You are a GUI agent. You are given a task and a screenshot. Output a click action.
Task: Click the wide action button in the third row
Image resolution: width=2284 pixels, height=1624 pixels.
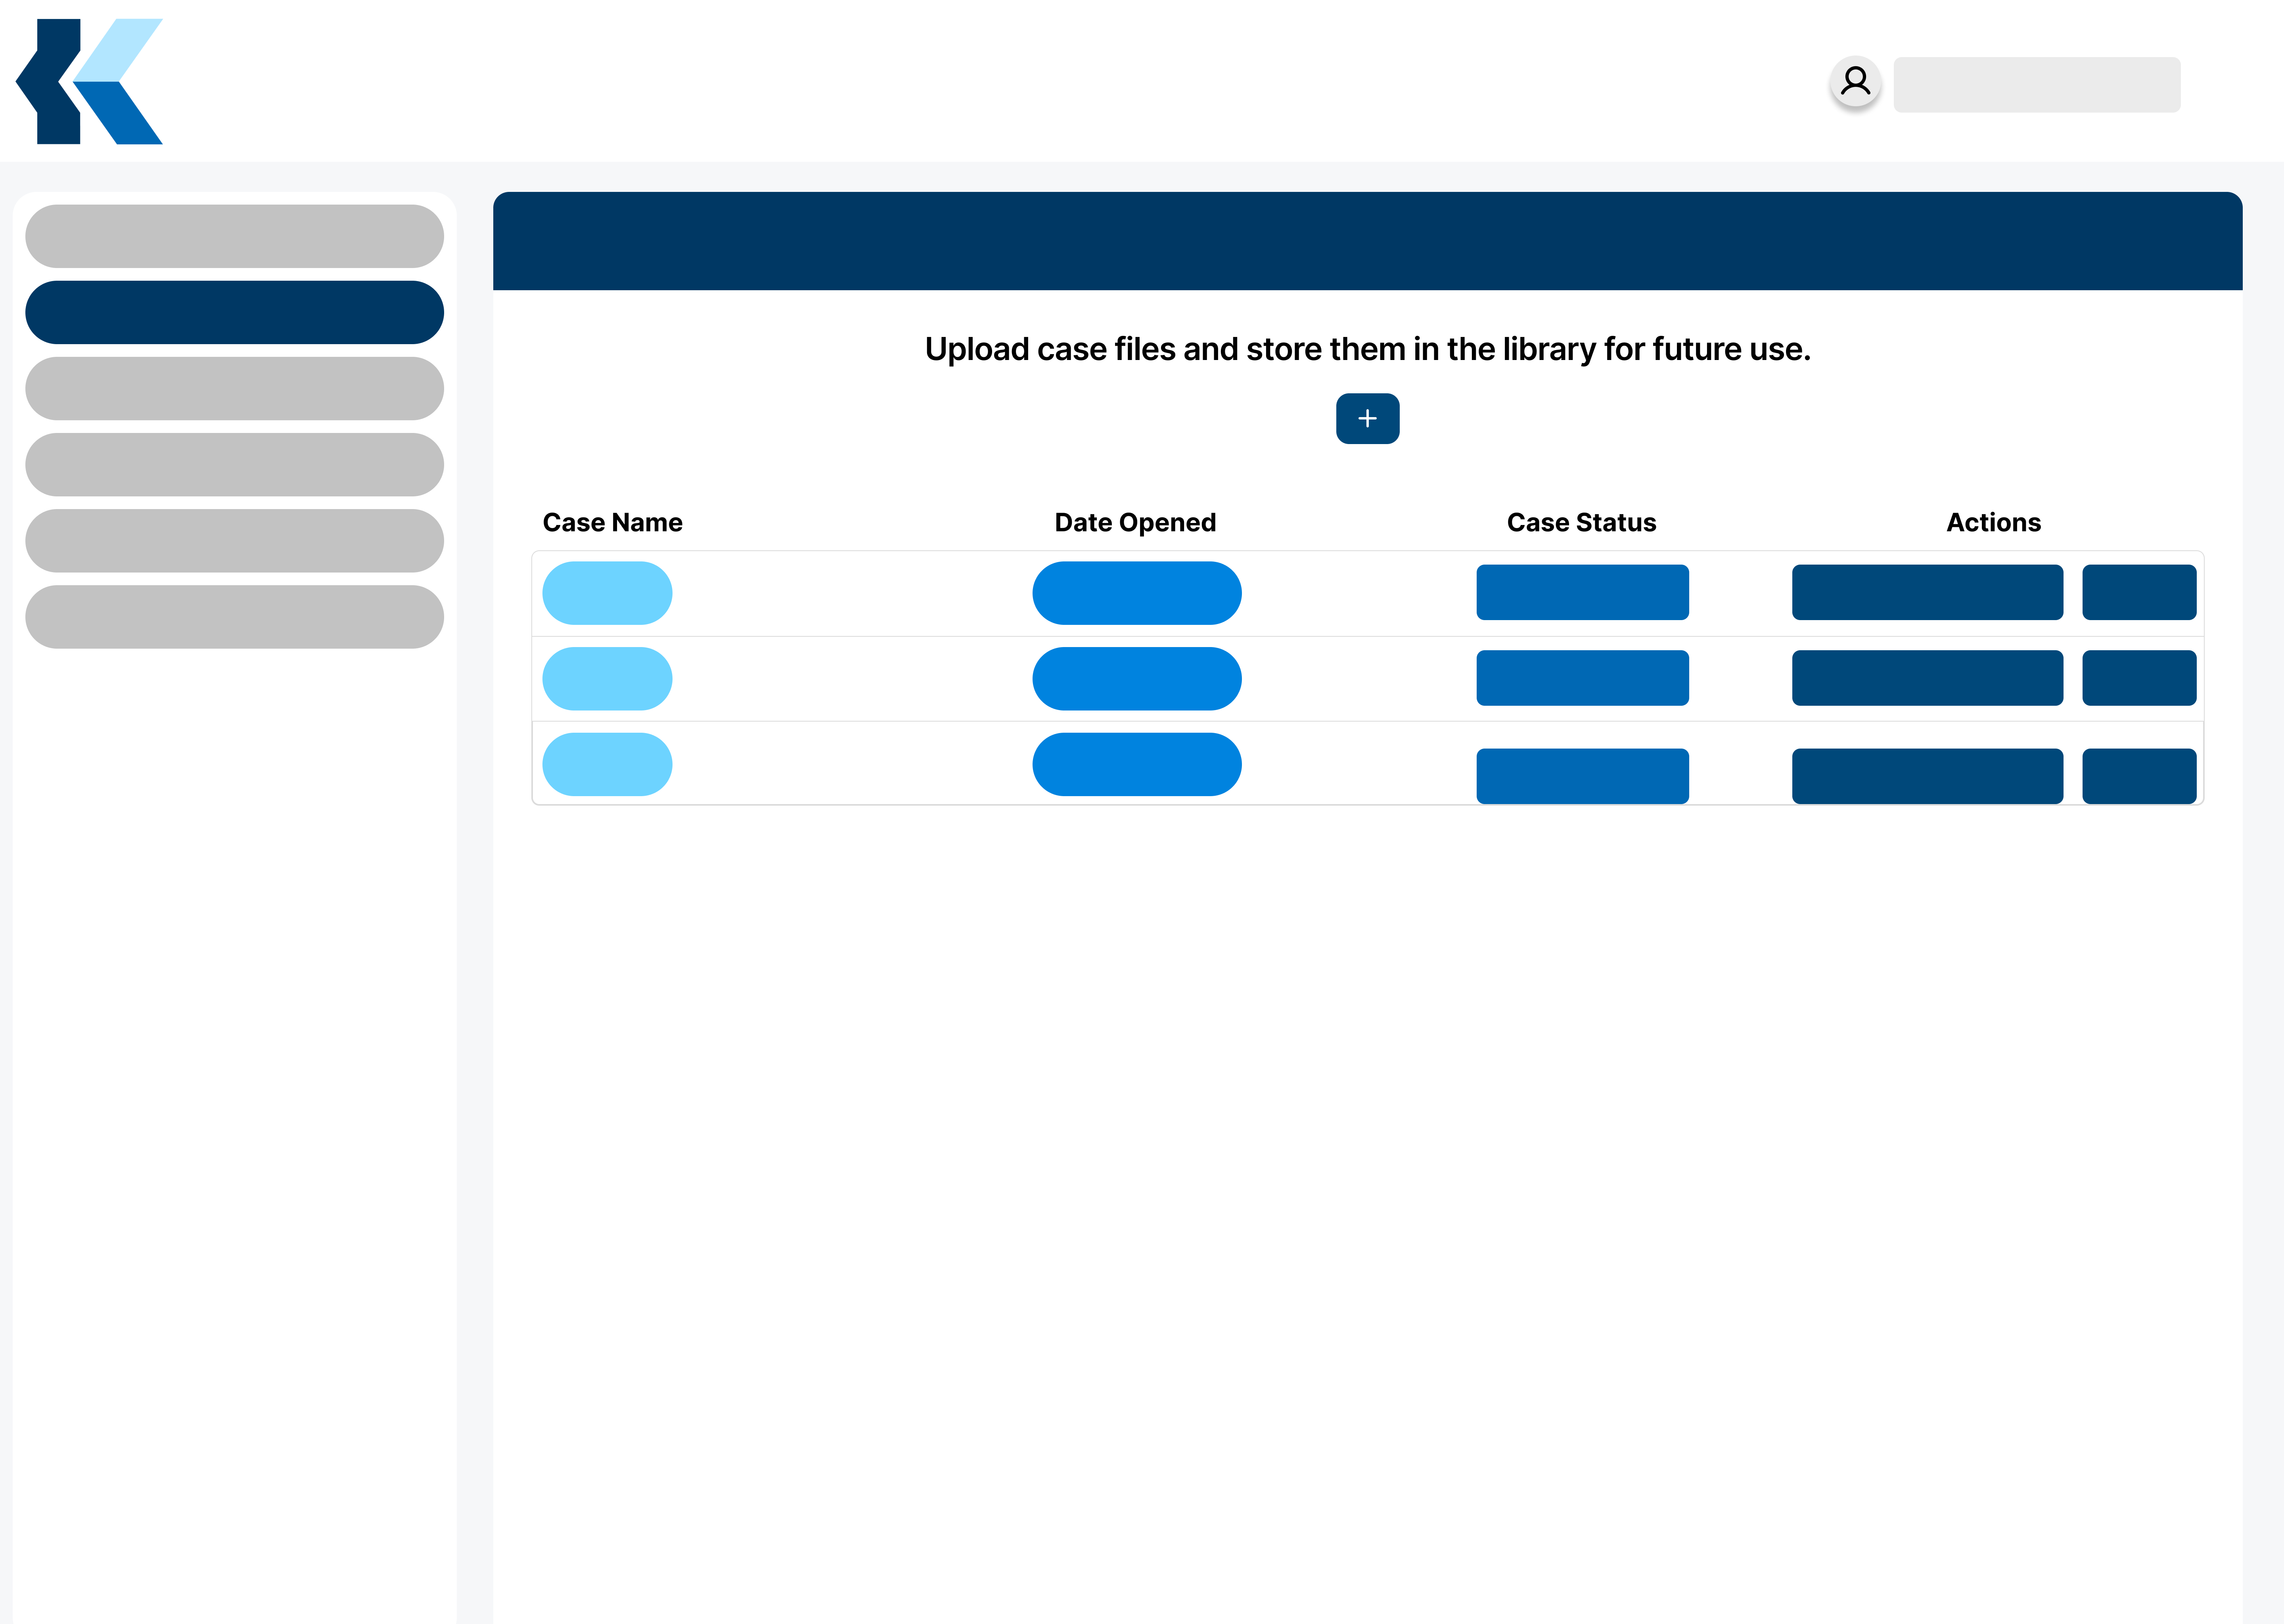pos(1927,776)
